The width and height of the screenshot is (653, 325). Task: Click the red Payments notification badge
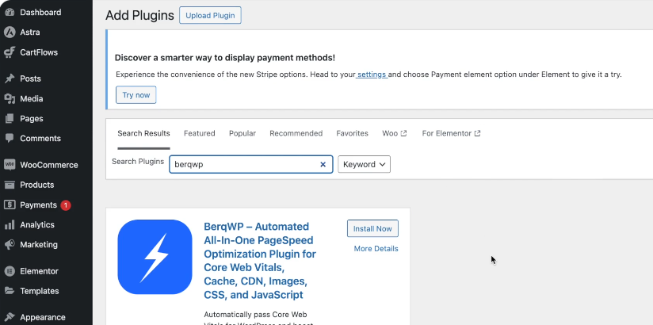pyautogui.click(x=66, y=205)
